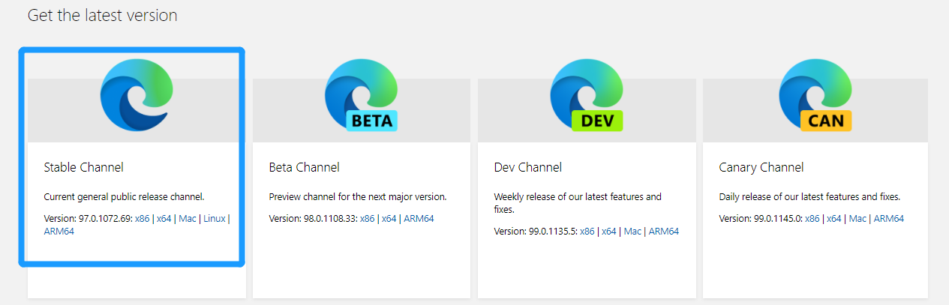
Task: Open Stable Channel ARM64 download link
Action: pyautogui.click(x=59, y=232)
